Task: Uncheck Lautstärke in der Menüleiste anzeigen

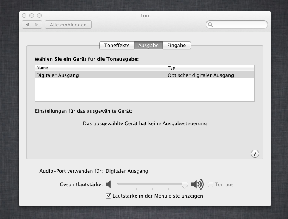Action: 109,196
